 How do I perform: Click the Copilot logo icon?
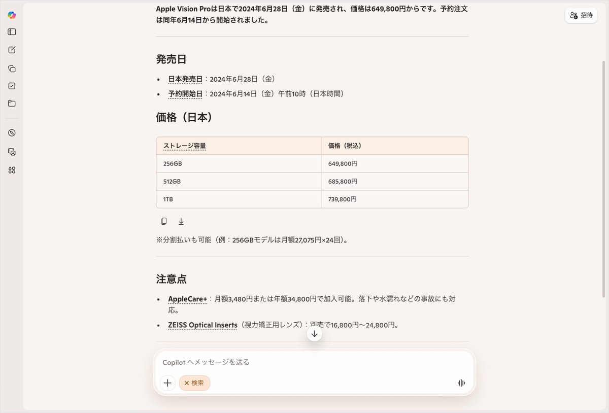tap(12, 15)
